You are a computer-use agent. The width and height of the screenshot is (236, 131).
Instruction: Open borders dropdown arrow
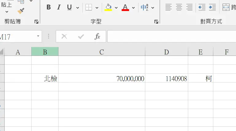coord(97,8)
